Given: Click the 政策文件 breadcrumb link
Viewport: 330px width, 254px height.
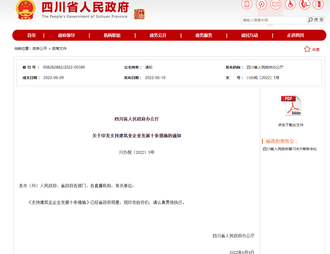Looking at the screenshot, I should (x=59, y=48).
